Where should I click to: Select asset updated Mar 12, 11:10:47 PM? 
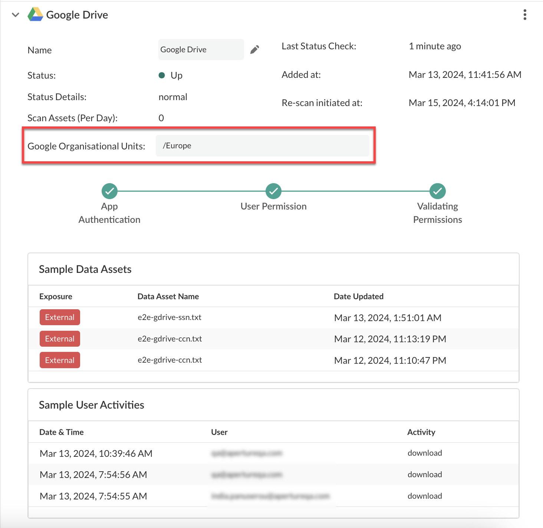390,360
